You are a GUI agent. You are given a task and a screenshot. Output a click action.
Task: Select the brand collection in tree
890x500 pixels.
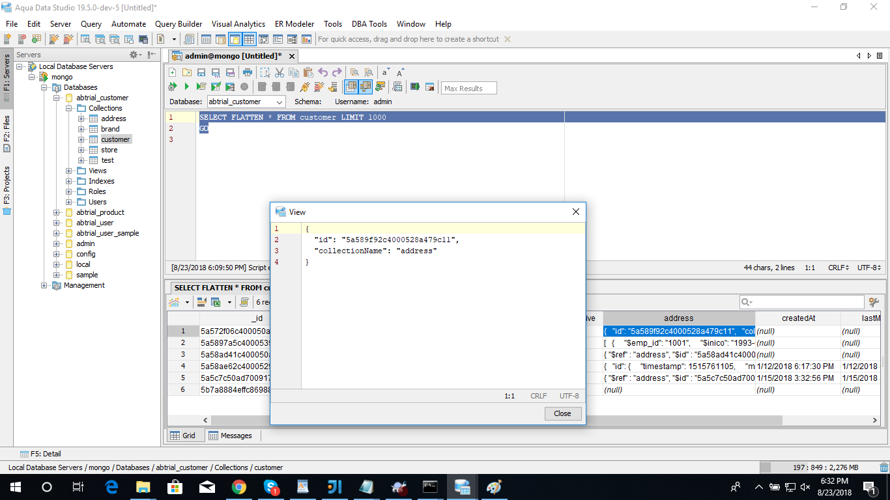click(110, 129)
